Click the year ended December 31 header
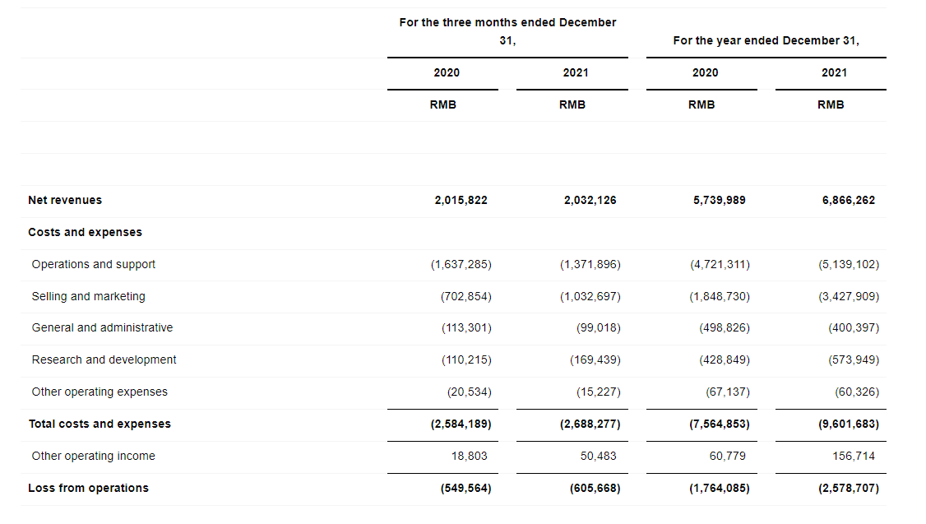The height and width of the screenshot is (524, 926). [x=766, y=40]
